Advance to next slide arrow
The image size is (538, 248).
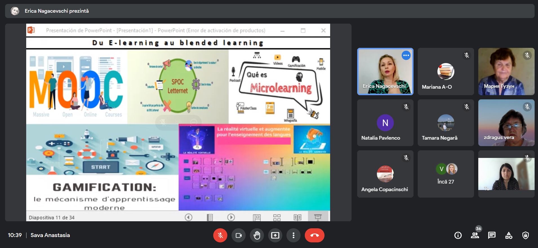(231, 217)
